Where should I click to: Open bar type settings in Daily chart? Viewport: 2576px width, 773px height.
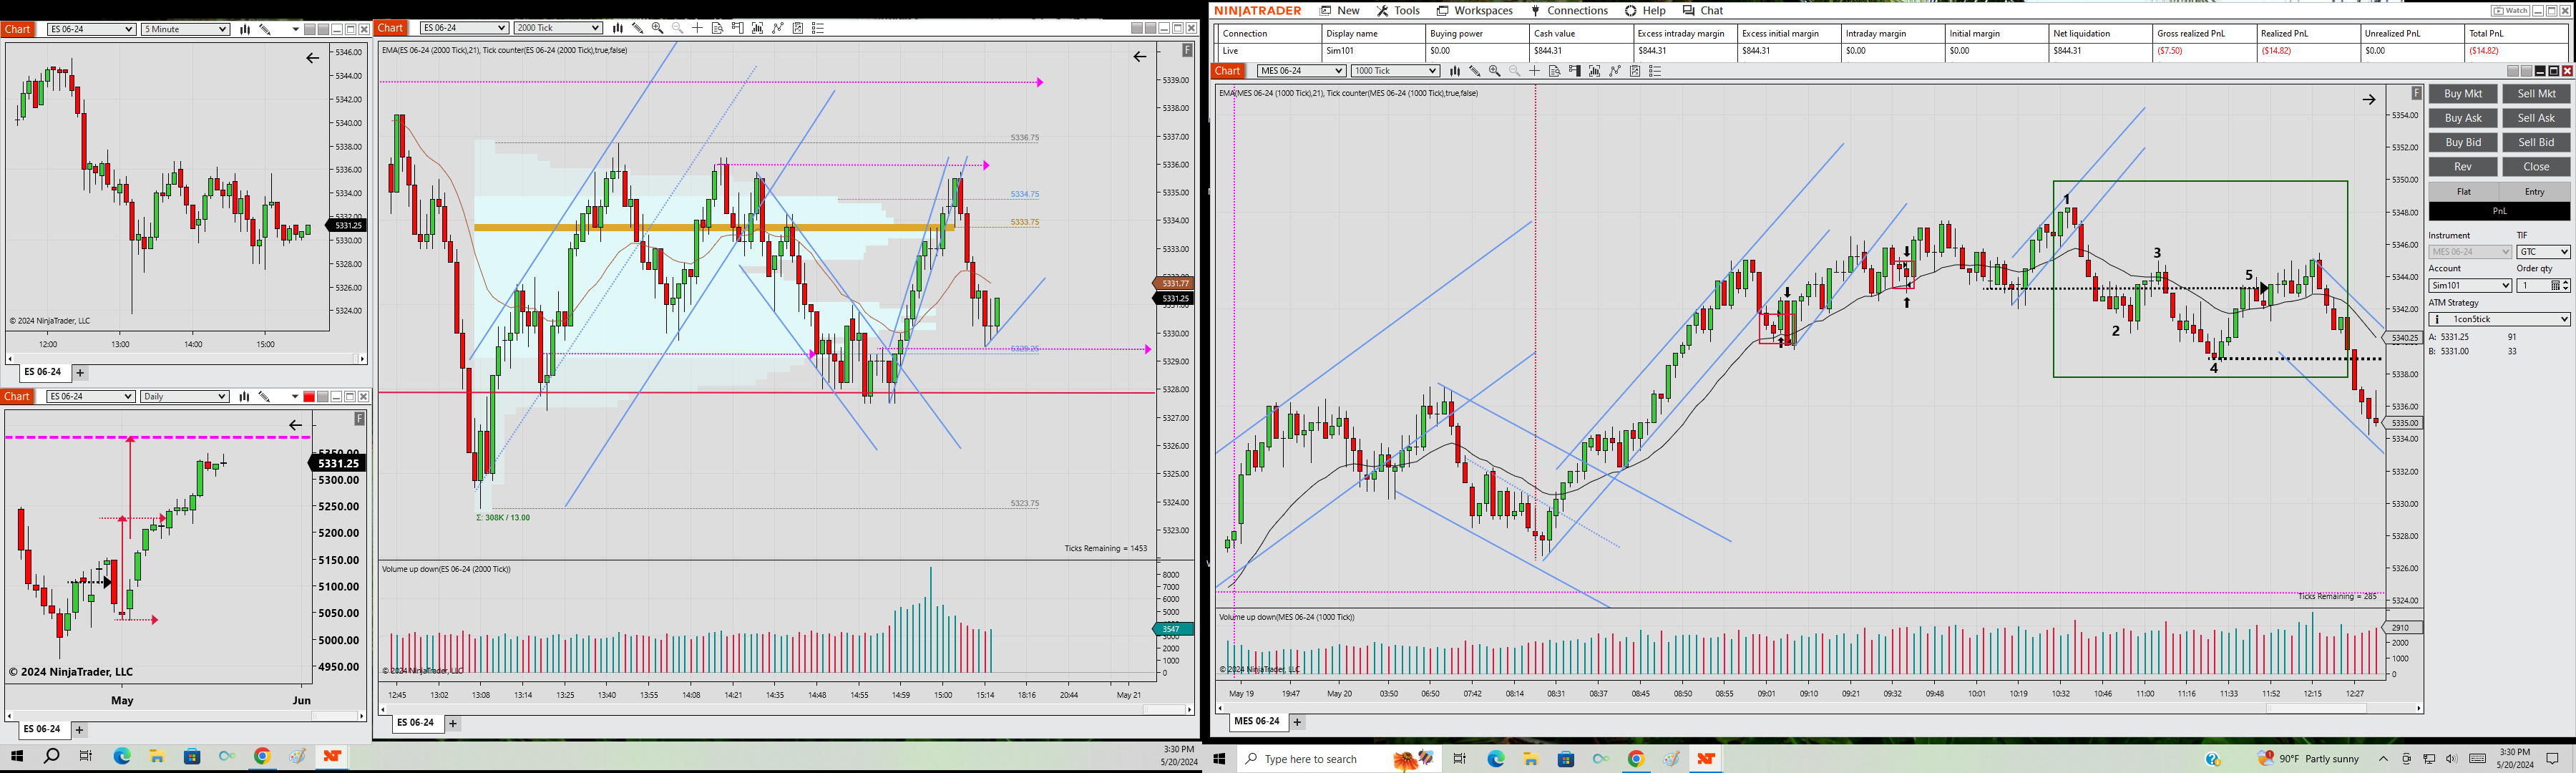pos(244,397)
